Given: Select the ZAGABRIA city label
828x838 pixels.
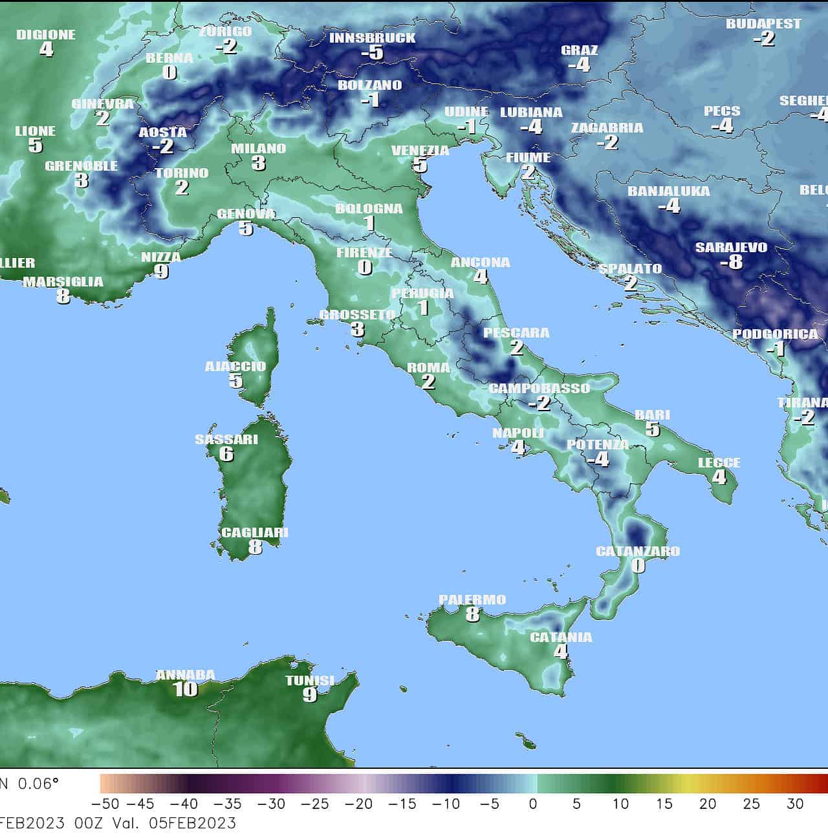Looking at the screenshot, I should coord(607,127).
